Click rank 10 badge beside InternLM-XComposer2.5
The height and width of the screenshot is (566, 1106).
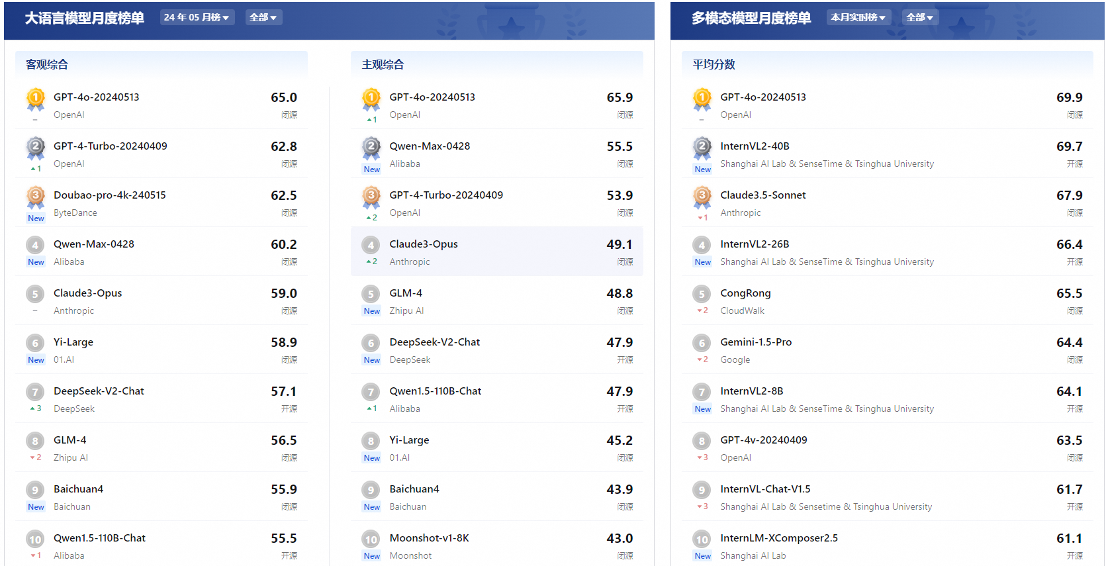click(702, 539)
